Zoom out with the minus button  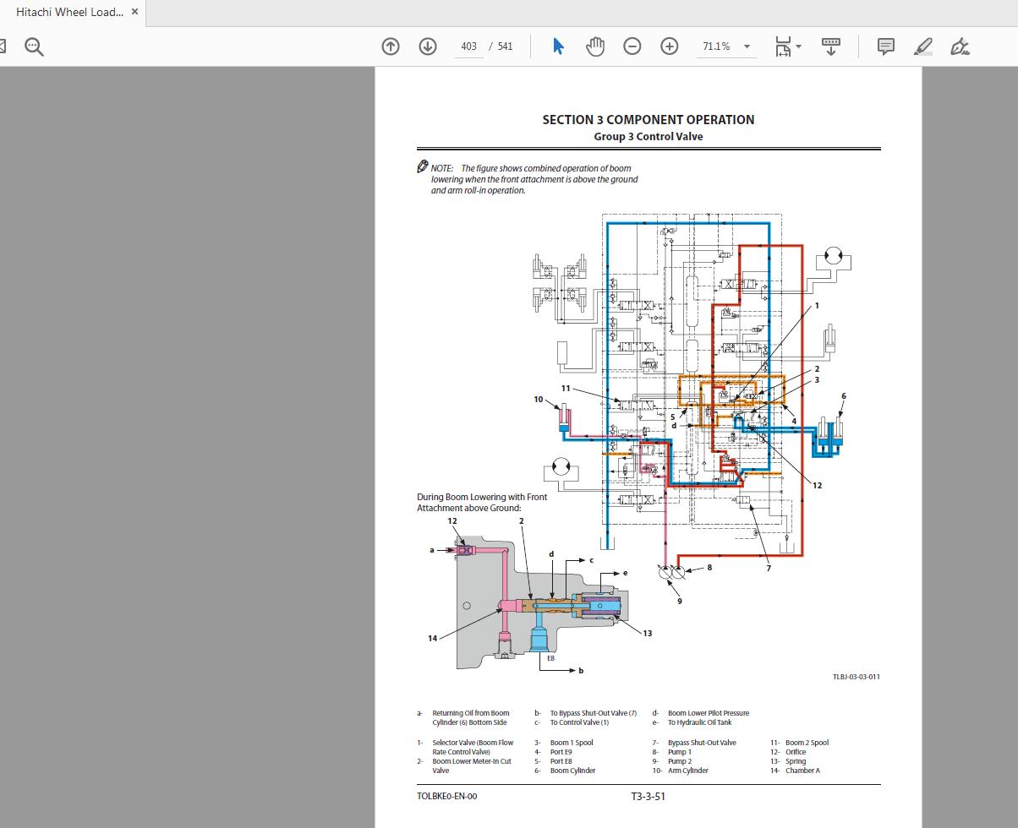[632, 46]
